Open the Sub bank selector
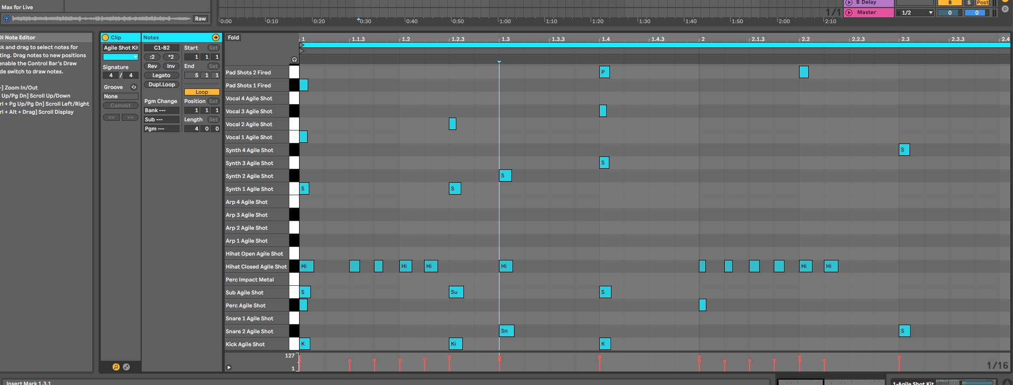Viewport: 1013px width, 385px height. tap(161, 120)
